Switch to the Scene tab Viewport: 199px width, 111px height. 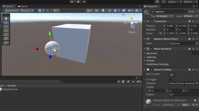pyautogui.click(x=8, y=6)
